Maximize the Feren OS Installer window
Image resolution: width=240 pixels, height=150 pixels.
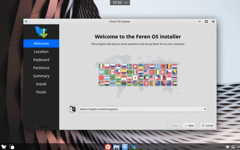click(x=207, y=21)
